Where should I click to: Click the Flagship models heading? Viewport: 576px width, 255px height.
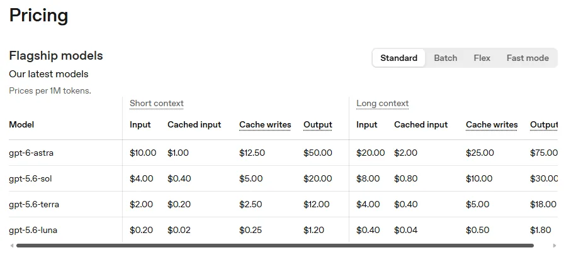point(56,56)
